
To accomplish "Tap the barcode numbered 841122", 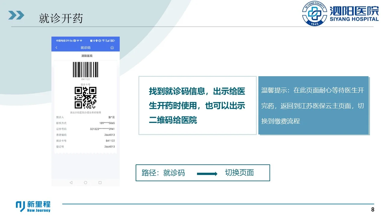I will click(x=86, y=70).
